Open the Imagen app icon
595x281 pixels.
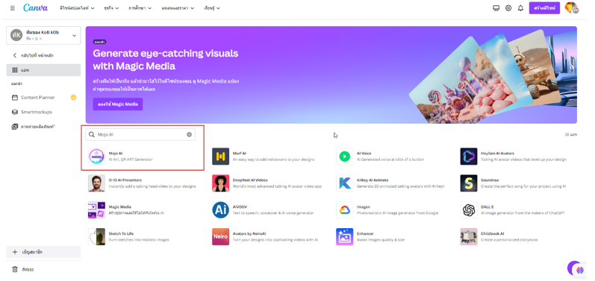345,209
